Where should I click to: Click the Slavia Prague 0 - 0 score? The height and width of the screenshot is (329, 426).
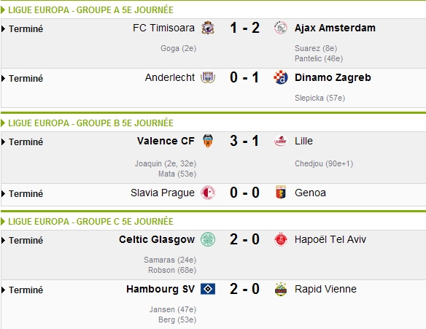pos(244,193)
